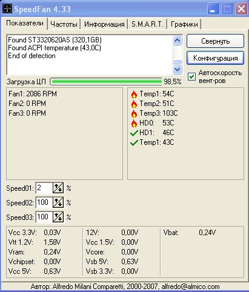Viewport: 249px width, 292px height.
Task: Minimize the SpeedFan window
Action: [x=213, y=9]
